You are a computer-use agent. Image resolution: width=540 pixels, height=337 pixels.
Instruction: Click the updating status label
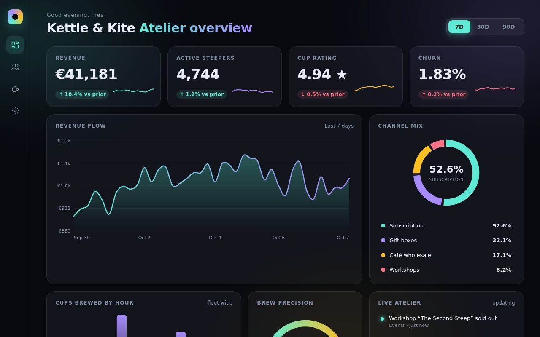point(504,303)
